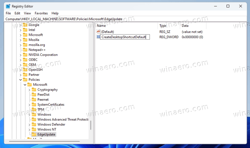250x148 pixels.
Task: Select the OpenSSH key label
Action: coord(36,70)
